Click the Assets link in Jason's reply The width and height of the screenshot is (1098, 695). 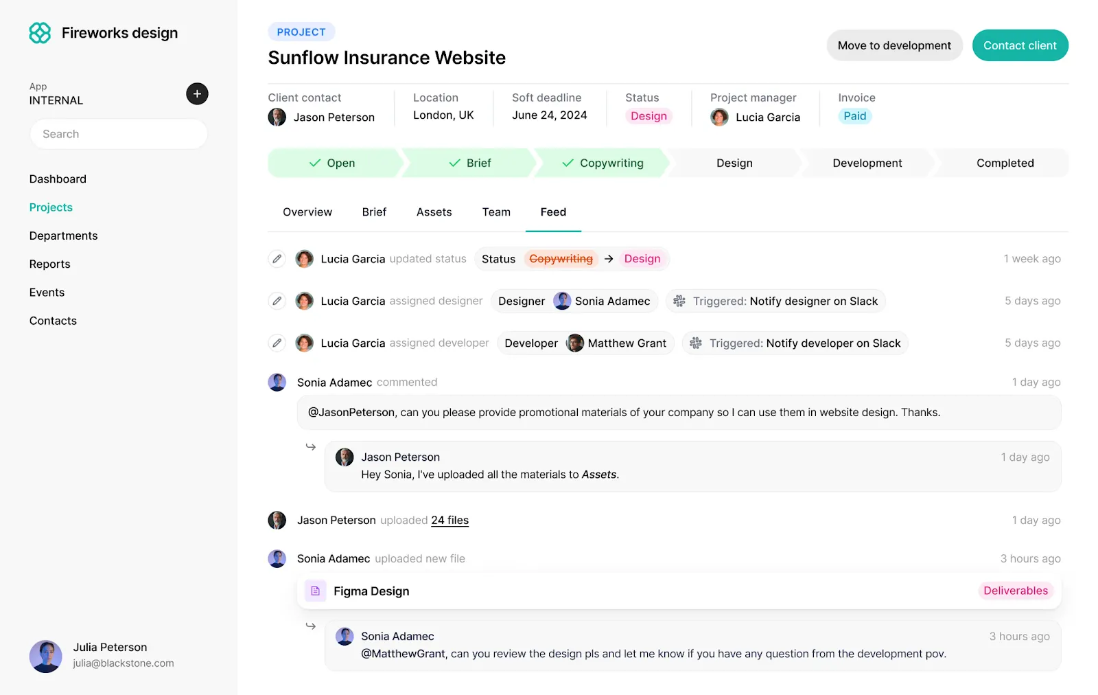pyautogui.click(x=599, y=475)
